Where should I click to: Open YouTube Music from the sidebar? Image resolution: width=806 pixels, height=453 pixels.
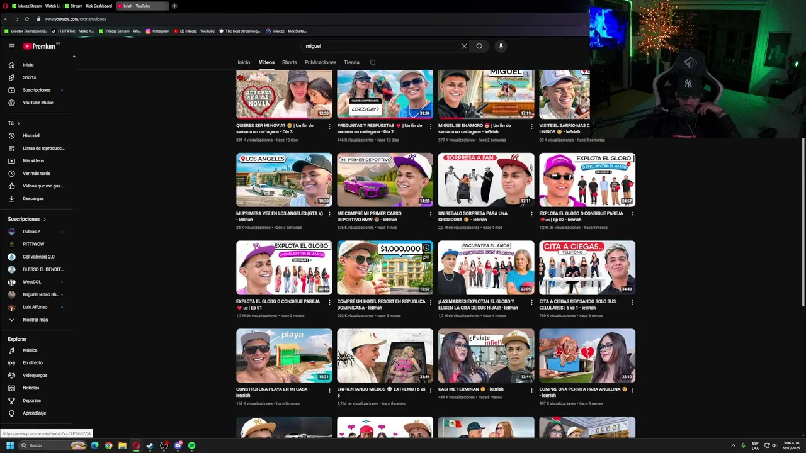[x=38, y=103]
